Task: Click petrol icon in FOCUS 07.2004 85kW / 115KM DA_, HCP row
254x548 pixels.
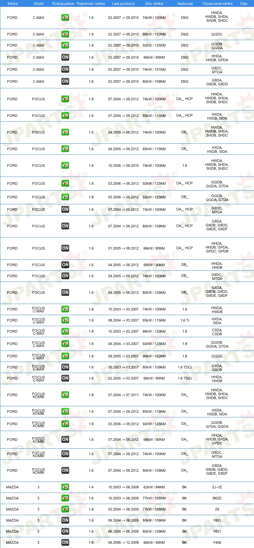Action: pos(65,116)
